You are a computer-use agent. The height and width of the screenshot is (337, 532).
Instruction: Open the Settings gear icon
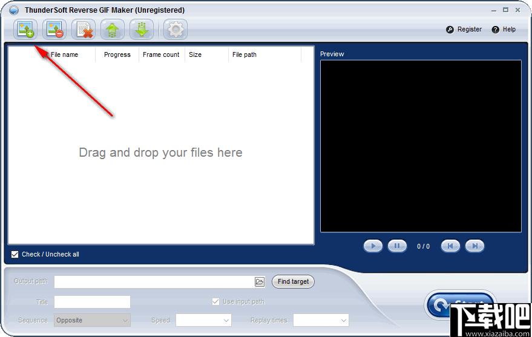click(x=176, y=30)
